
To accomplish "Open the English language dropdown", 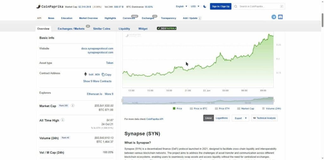I will click(181, 6).
